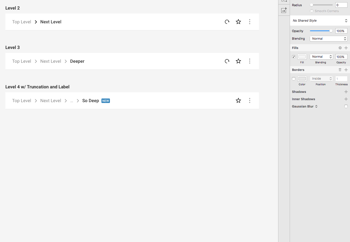Toggle the Gaussian Blur checkbox

point(346,106)
